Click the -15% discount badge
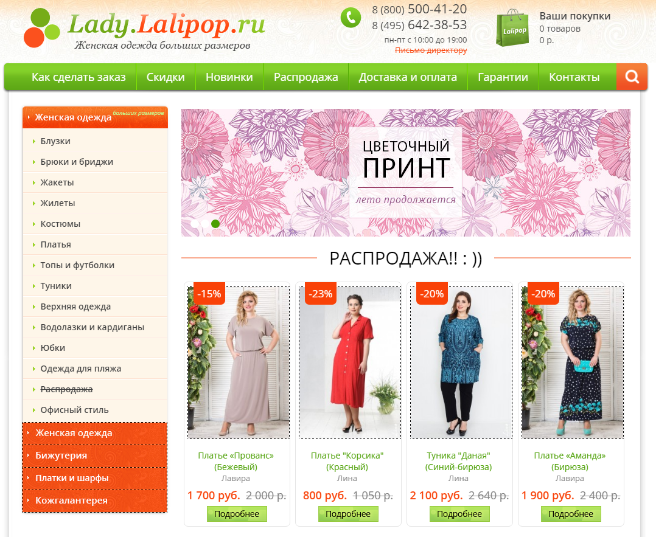The height and width of the screenshot is (537, 656). click(x=209, y=294)
